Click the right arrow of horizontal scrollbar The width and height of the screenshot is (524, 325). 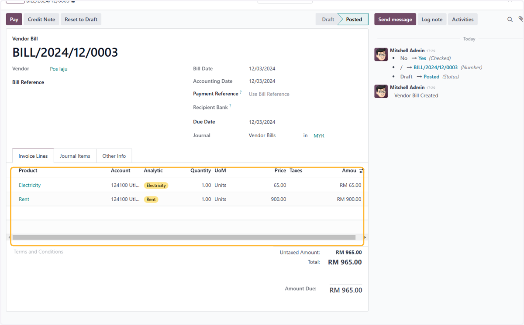point(365,237)
